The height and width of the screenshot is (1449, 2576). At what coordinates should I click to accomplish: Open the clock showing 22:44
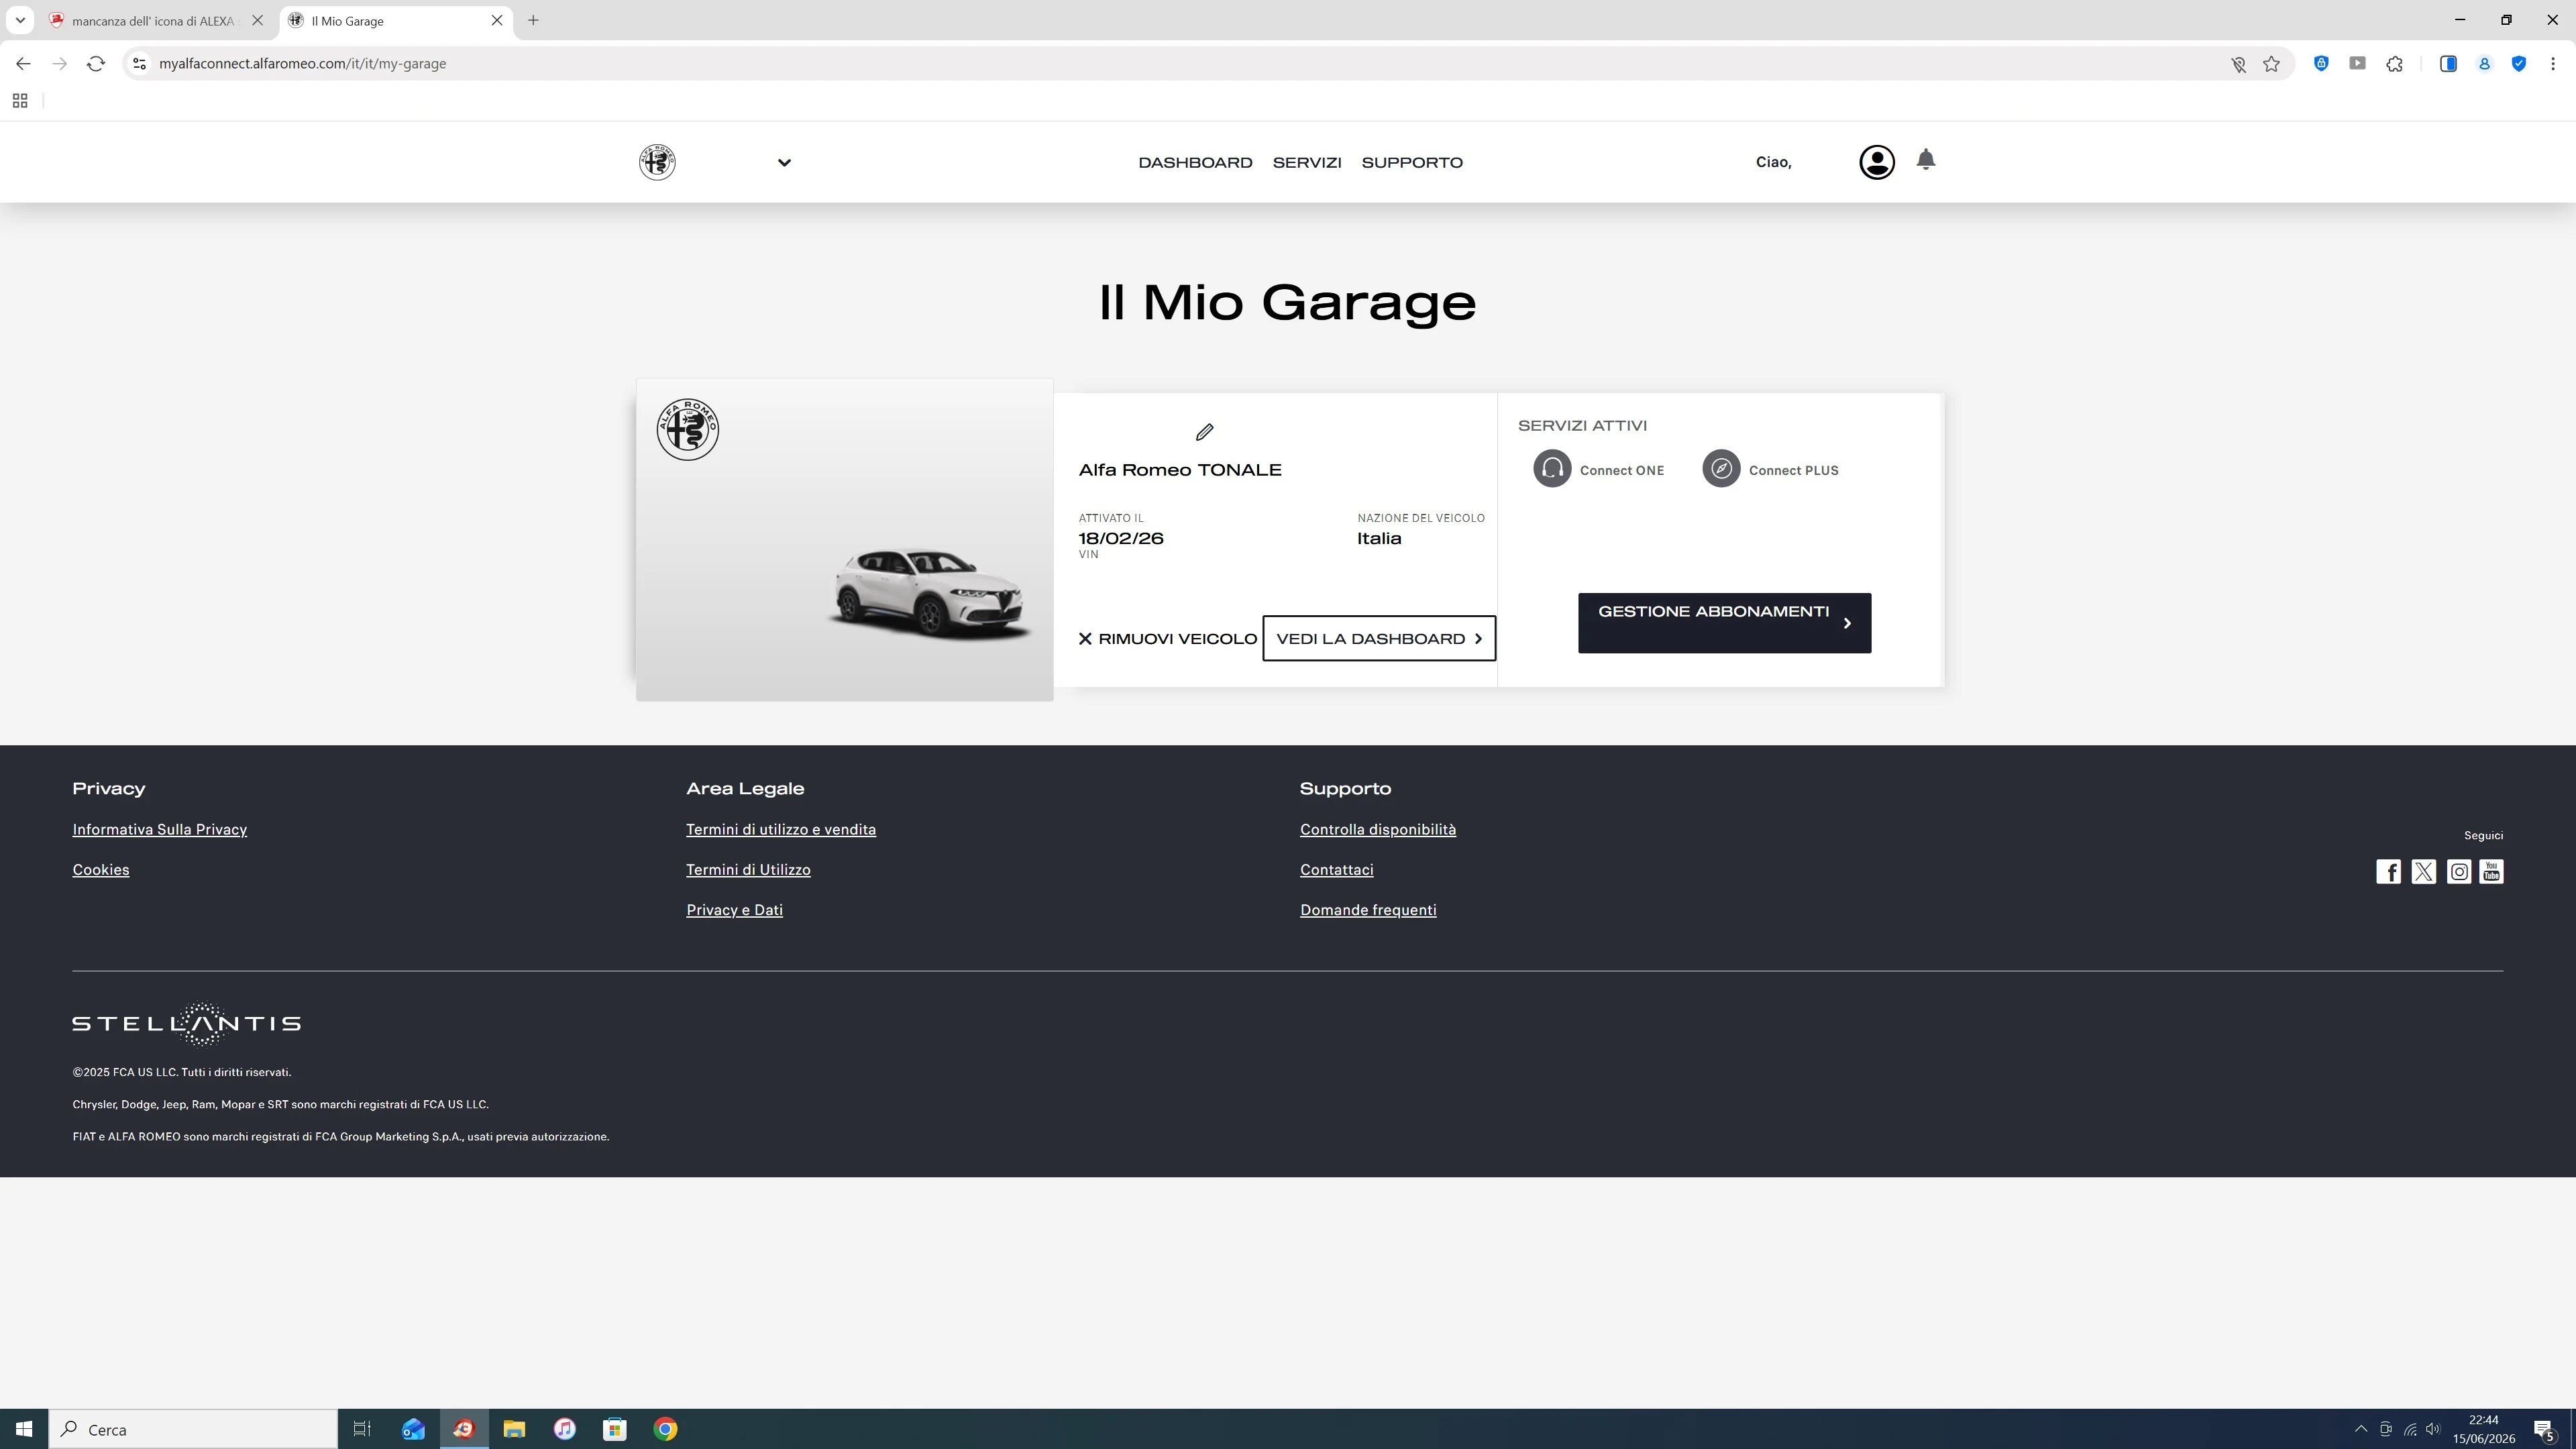click(x=2483, y=1429)
